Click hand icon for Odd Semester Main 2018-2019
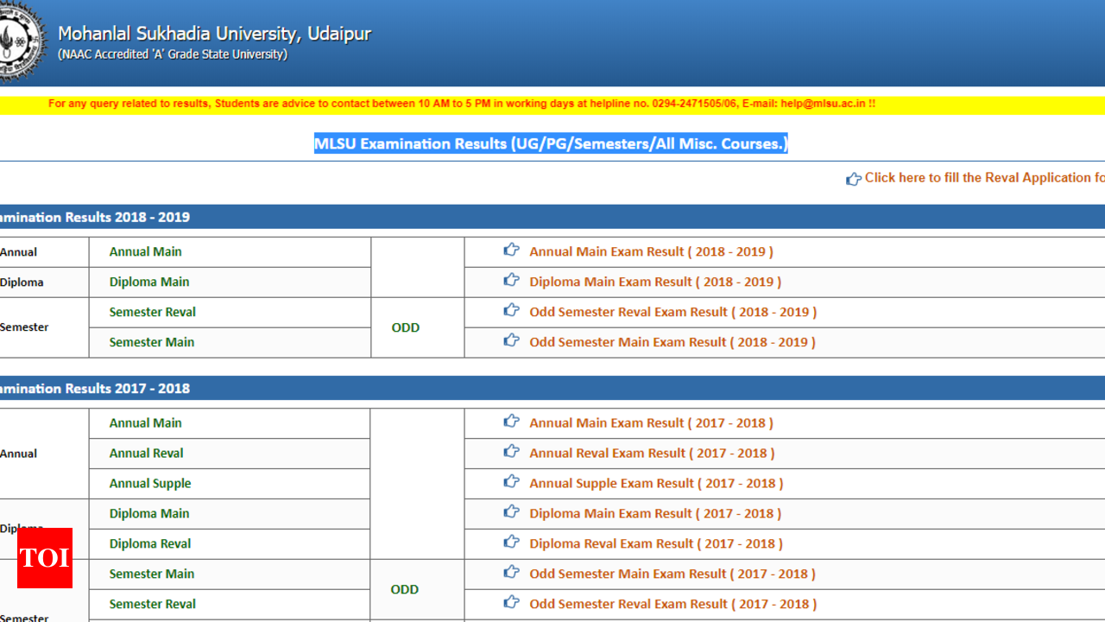Viewport: 1105px width, 622px height. [x=512, y=341]
